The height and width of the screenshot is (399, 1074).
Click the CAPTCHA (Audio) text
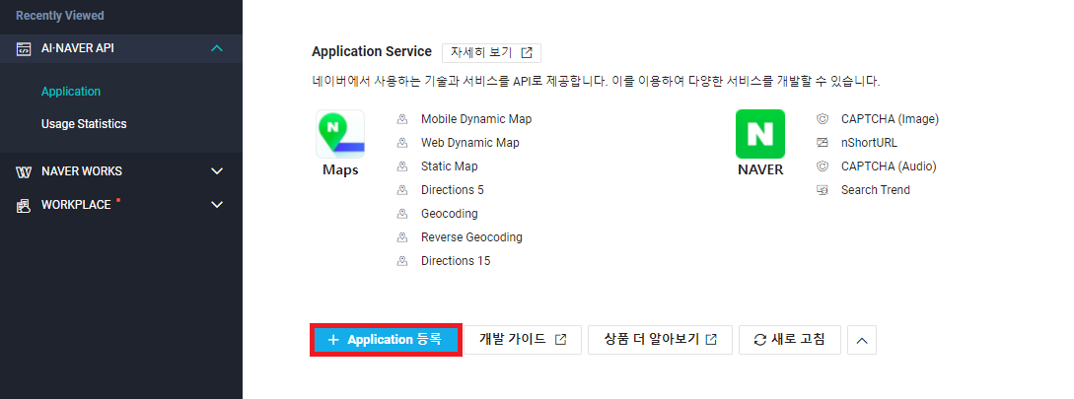[x=889, y=166]
